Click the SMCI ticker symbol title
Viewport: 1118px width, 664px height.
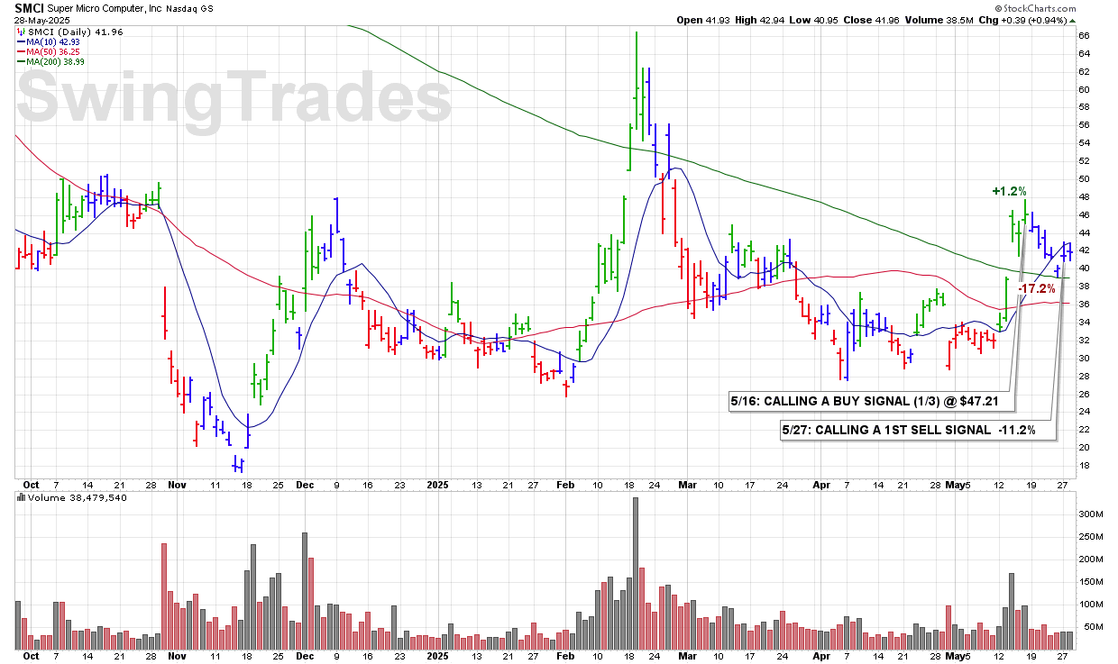pos(30,7)
